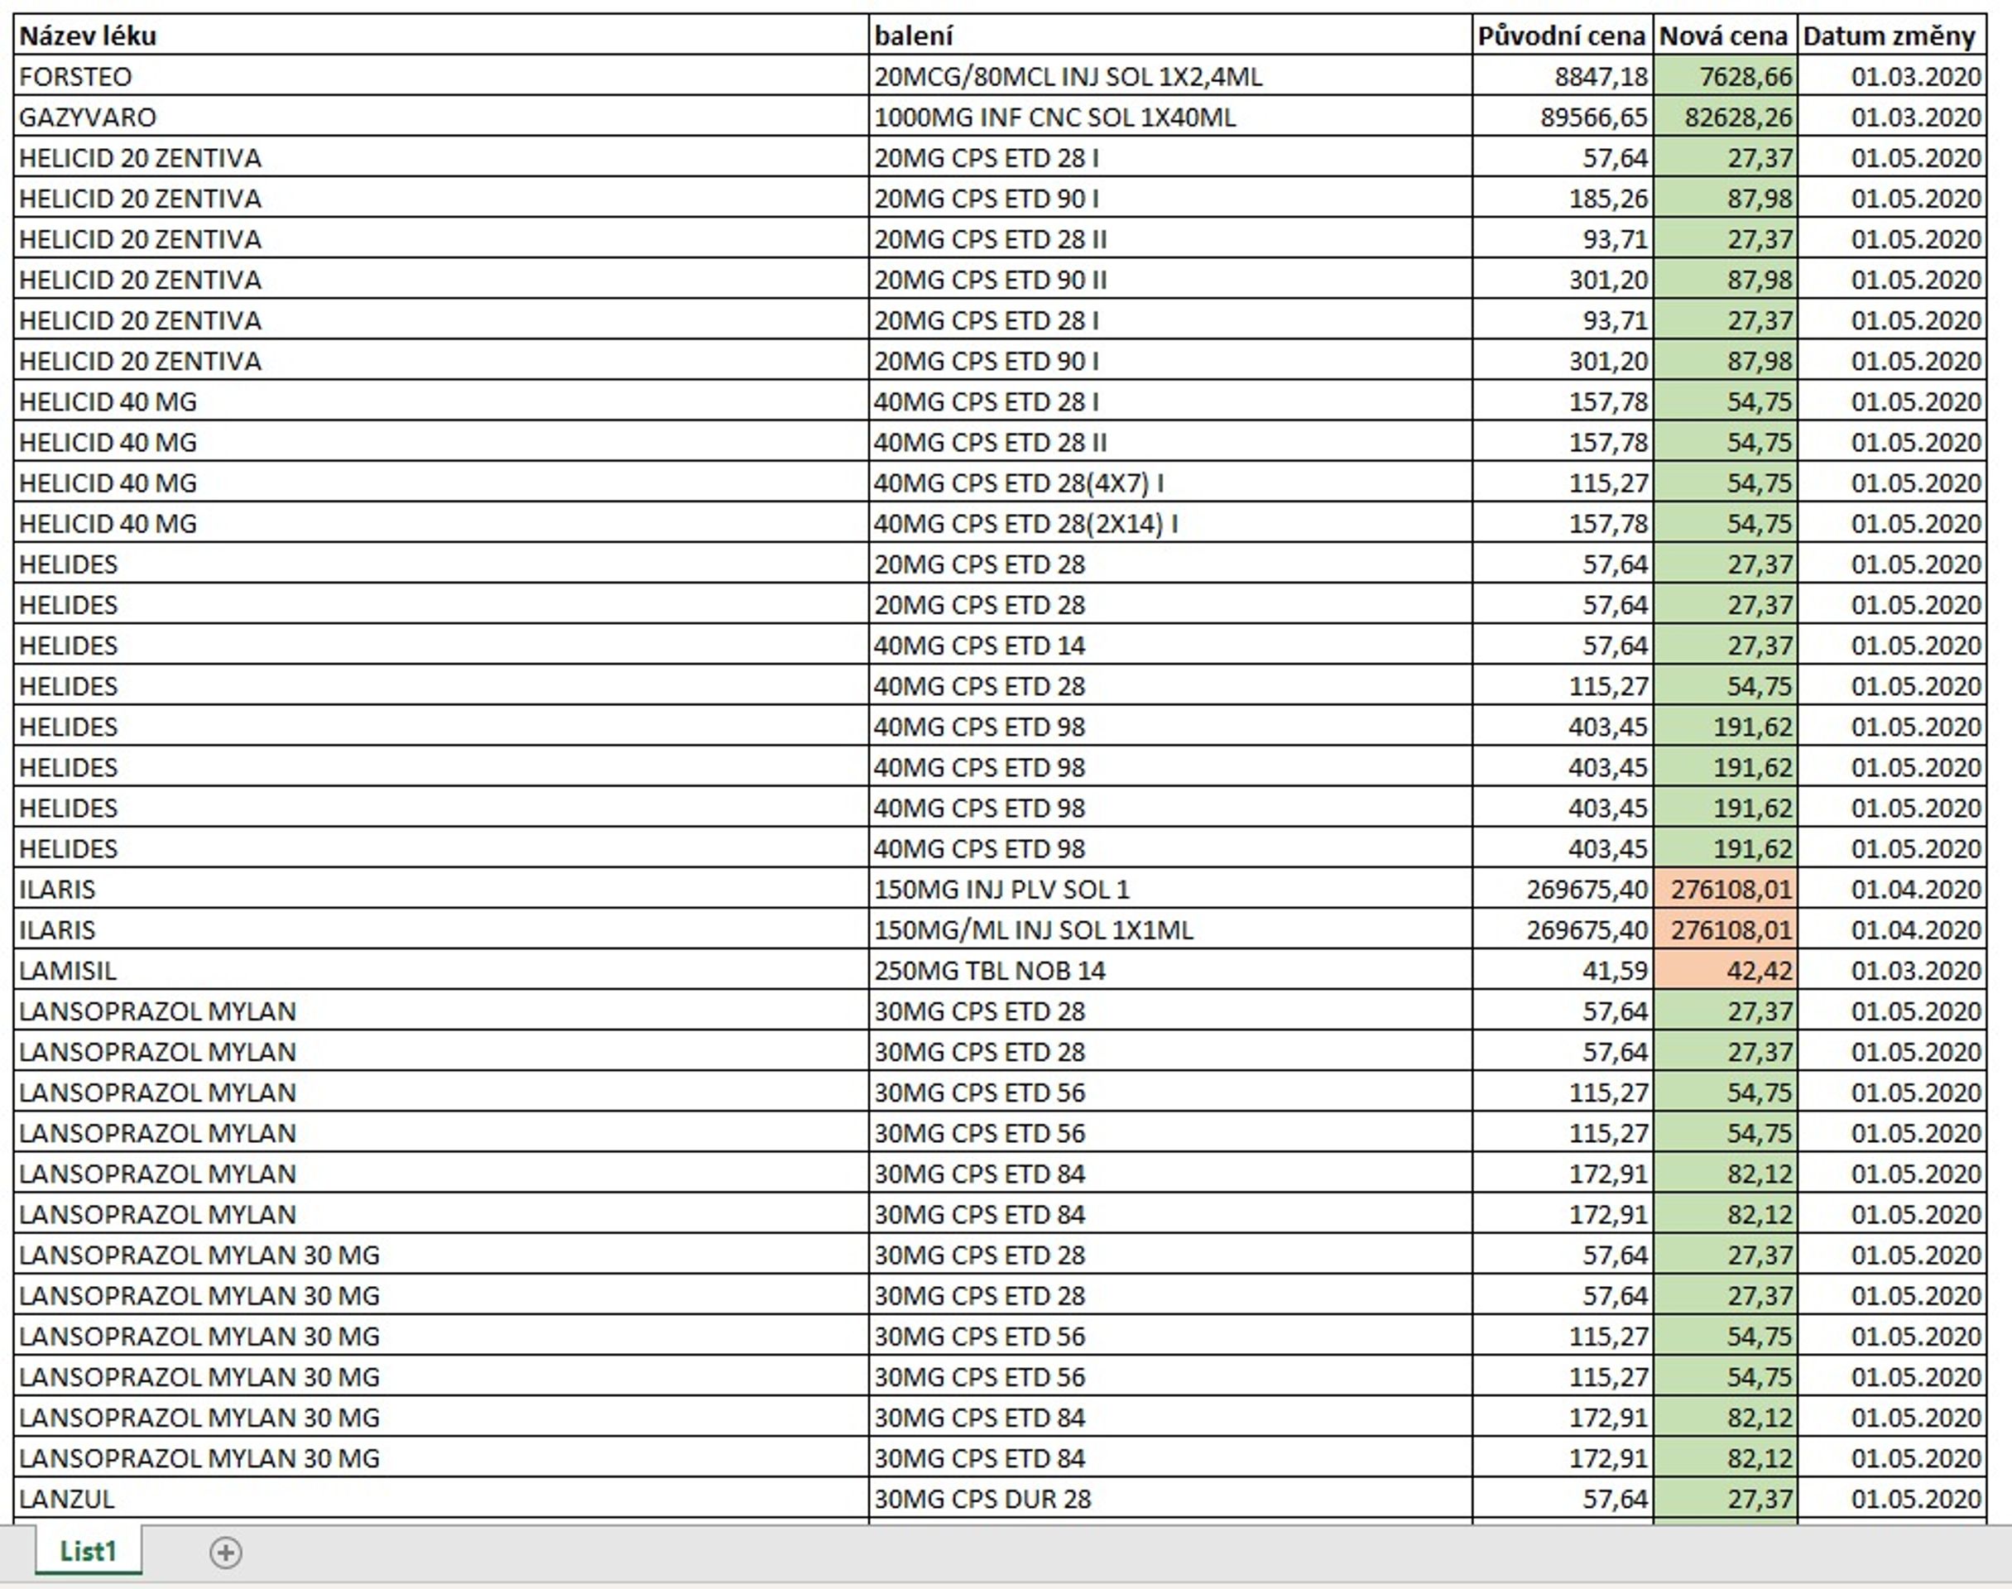Select the packaging cell '150MG INJ PLV SOL 1'
The image size is (2012, 1589).
(1170, 889)
